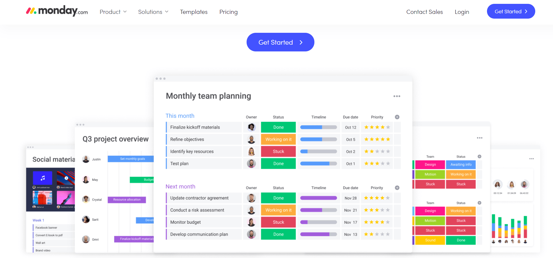Click timeline bar for Monitor budget
Screen dimensions: 553x258
point(319,222)
